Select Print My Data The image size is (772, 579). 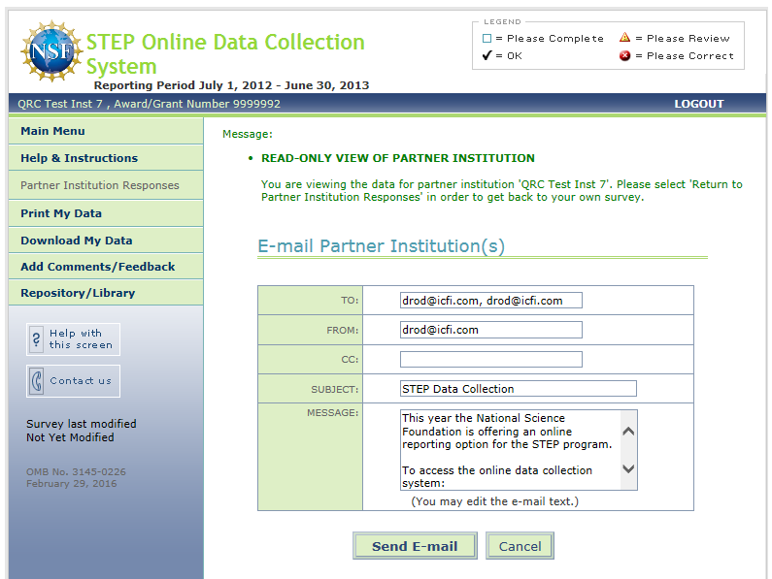coord(106,213)
